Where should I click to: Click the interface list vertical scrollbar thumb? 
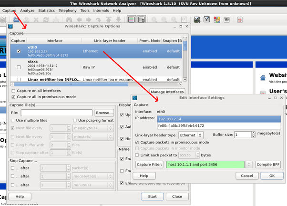[x=185, y=46]
